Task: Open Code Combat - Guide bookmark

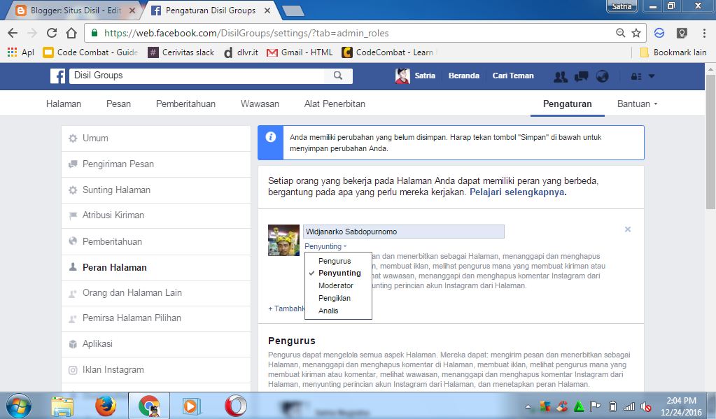Action: [90, 52]
